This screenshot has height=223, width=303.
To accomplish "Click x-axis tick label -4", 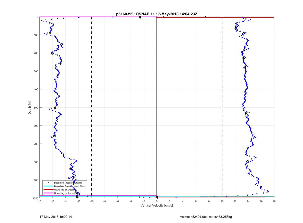I will pyautogui.click(x=131, y=201).
